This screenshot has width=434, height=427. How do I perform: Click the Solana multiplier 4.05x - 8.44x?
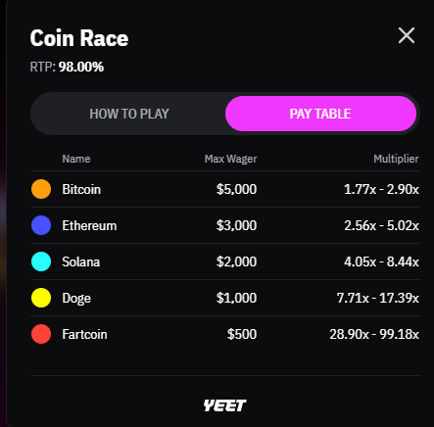[x=381, y=261]
